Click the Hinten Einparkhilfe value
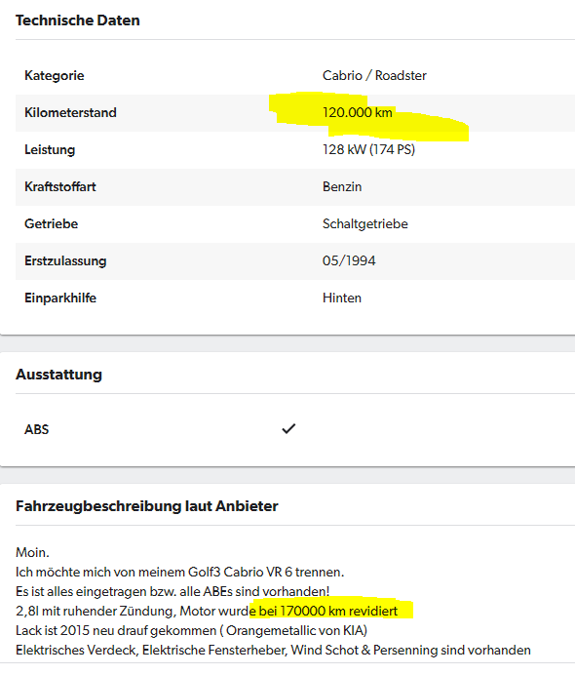The height and width of the screenshot is (675, 575). point(342,298)
